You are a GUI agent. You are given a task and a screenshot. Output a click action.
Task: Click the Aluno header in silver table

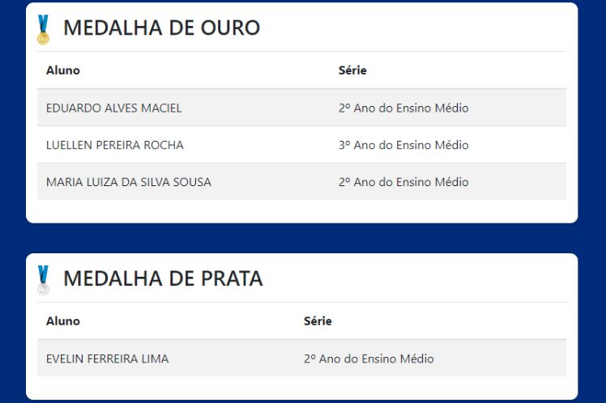63,321
